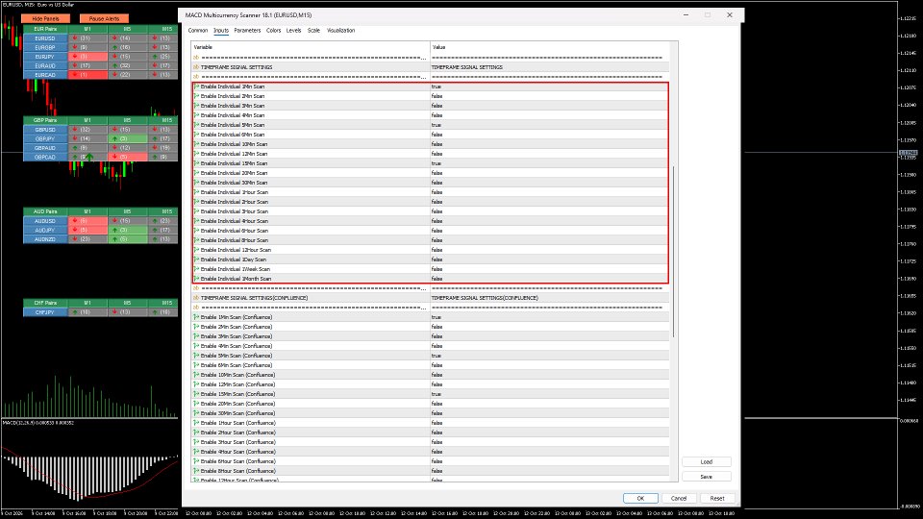Open value dropdown for Enable Individual 4Hour Scan
Image resolution: width=923 pixels, height=519 pixels.
(549, 221)
